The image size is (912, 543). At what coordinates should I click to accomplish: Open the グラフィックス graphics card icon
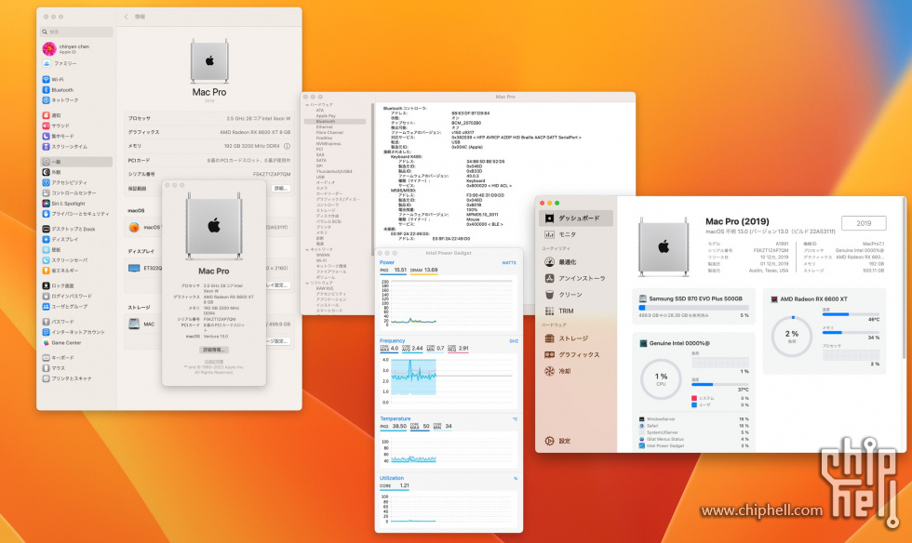pos(549,354)
